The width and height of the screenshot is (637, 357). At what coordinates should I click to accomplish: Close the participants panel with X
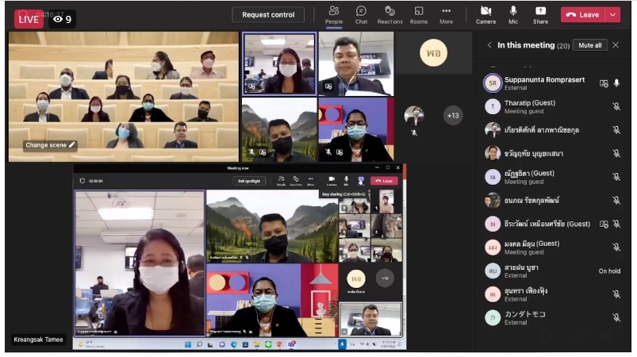click(x=616, y=45)
